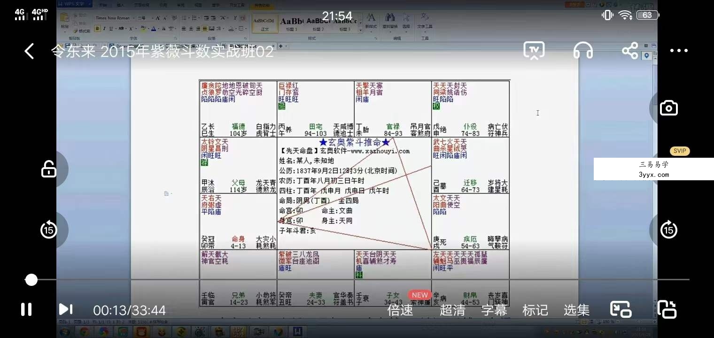The height and width of the screenshot is (338, 714).
Task: Enable picture-in-picture with the small window icon
Action: click(x=621, y=309)
